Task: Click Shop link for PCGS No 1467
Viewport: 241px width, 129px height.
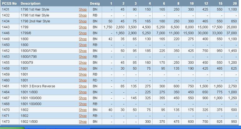Action: tap(82, 98)
